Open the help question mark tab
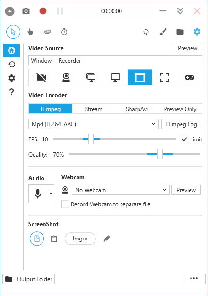The height and width of the screenshot is (296, 208). pyautogui.click(x=11, y=92)
